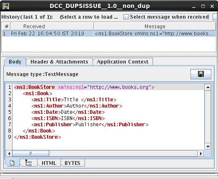The height and width of the screenshot is (179, 218).
Task: Save message using the floppy disk button
Action: (x=201, y=74)
